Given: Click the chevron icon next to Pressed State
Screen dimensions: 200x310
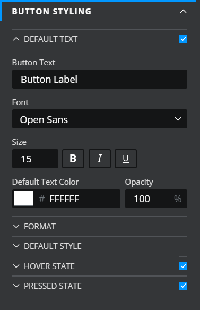Looking at the screenshot, I should click(x=16, y=286).
